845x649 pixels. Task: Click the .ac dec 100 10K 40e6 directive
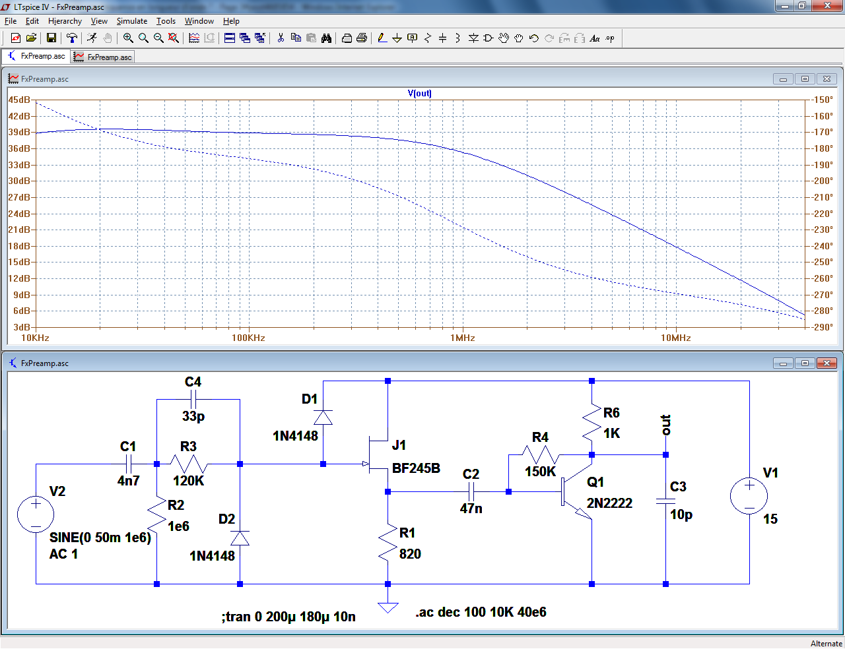tap(481, 612)
